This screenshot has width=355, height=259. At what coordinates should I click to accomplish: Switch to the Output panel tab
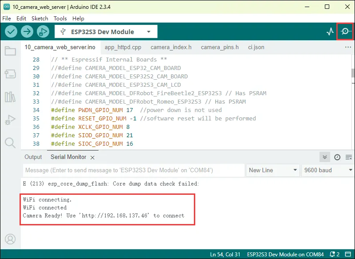tap(33, 157)
